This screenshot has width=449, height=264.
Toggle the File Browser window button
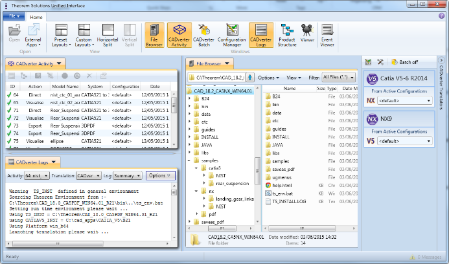pos(154,35)
